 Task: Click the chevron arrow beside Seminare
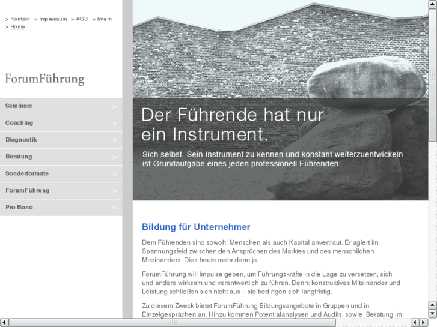pos(115,107)
